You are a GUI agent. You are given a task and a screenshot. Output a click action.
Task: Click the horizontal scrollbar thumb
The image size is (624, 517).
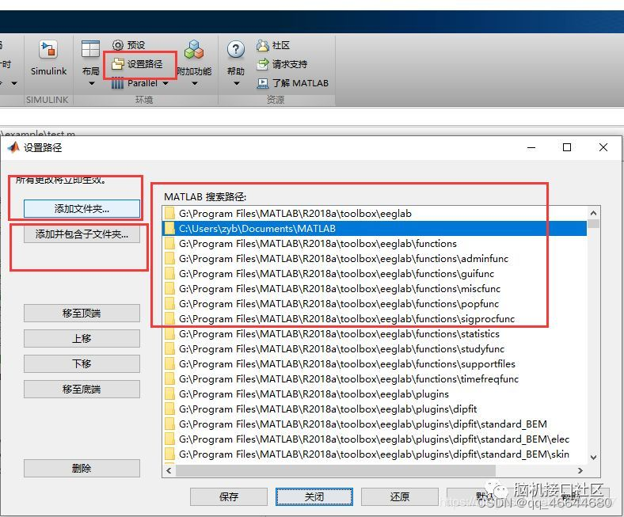tap(336, 470)
